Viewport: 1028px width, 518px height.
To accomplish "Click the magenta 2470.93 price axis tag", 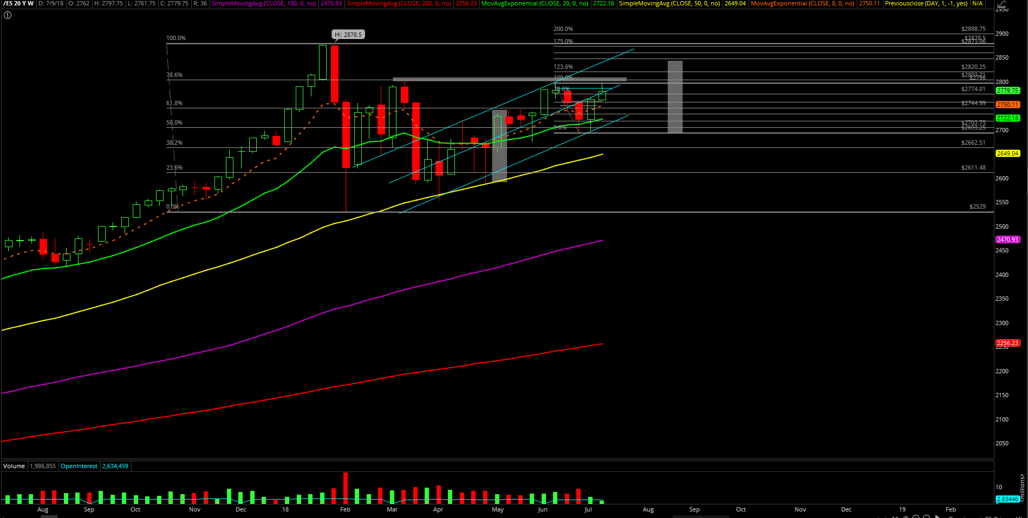I will pos(1007,239).
